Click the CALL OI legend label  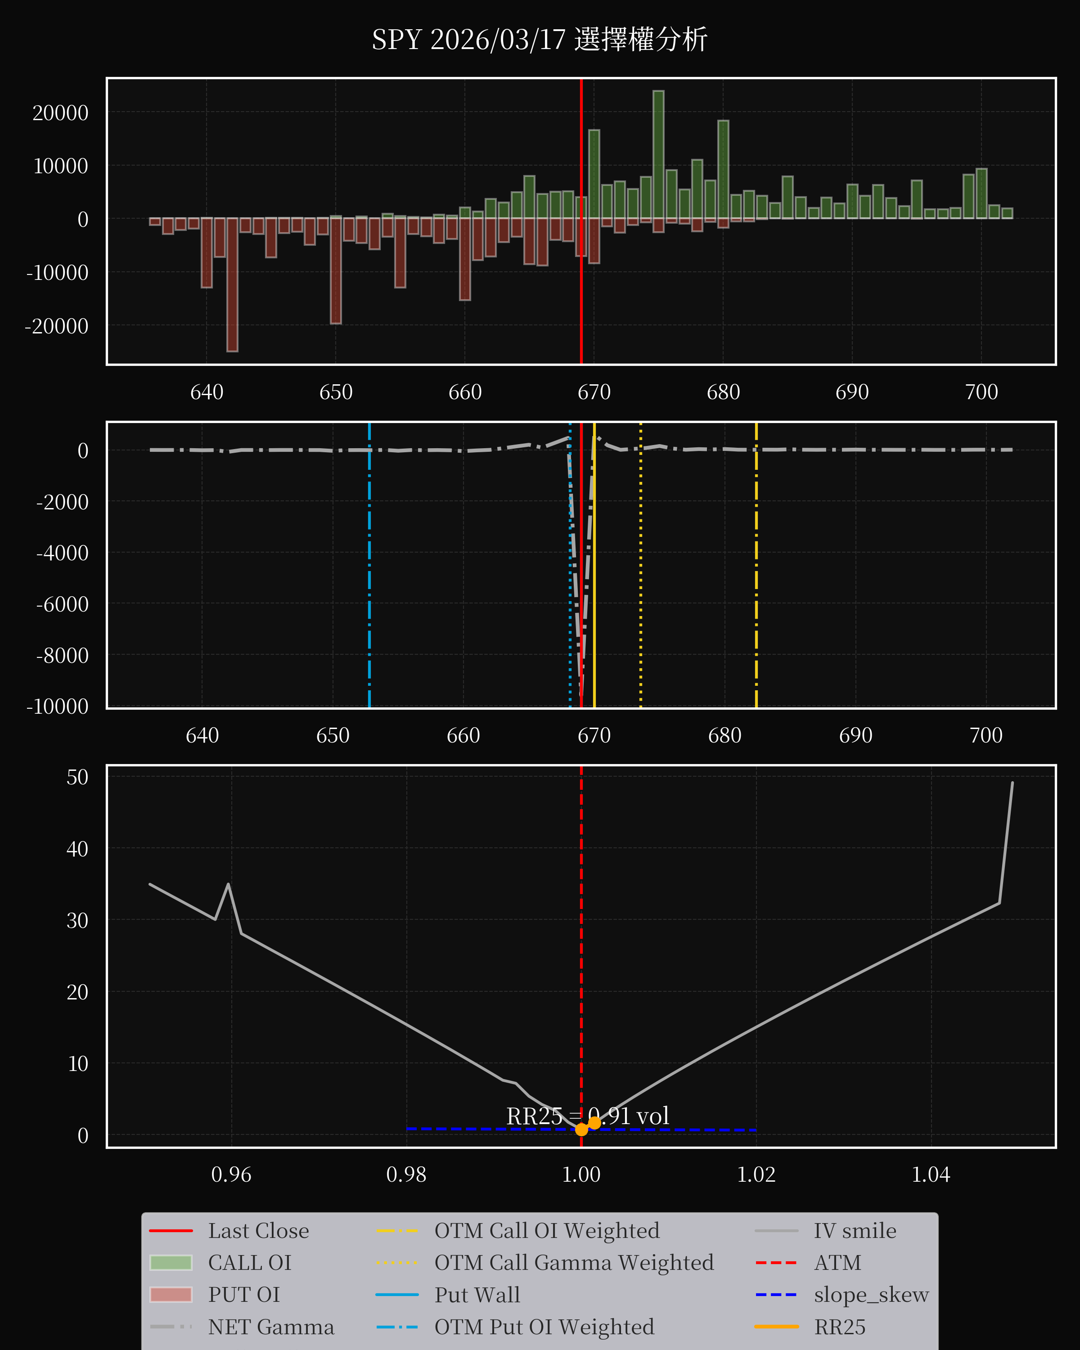click(x=250, y=1262)
